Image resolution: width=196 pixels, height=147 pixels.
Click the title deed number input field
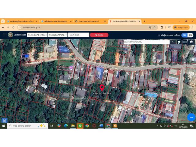[x=78, y=35]
